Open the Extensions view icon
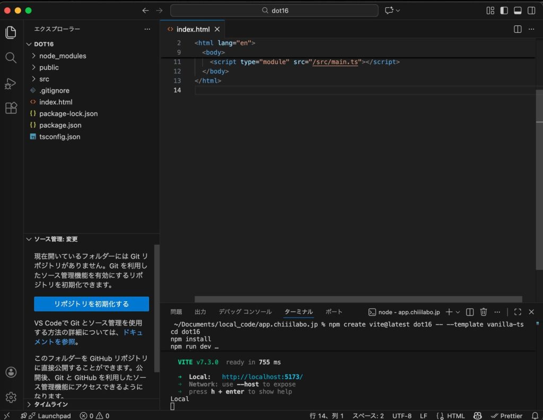 tap(11, 108)
